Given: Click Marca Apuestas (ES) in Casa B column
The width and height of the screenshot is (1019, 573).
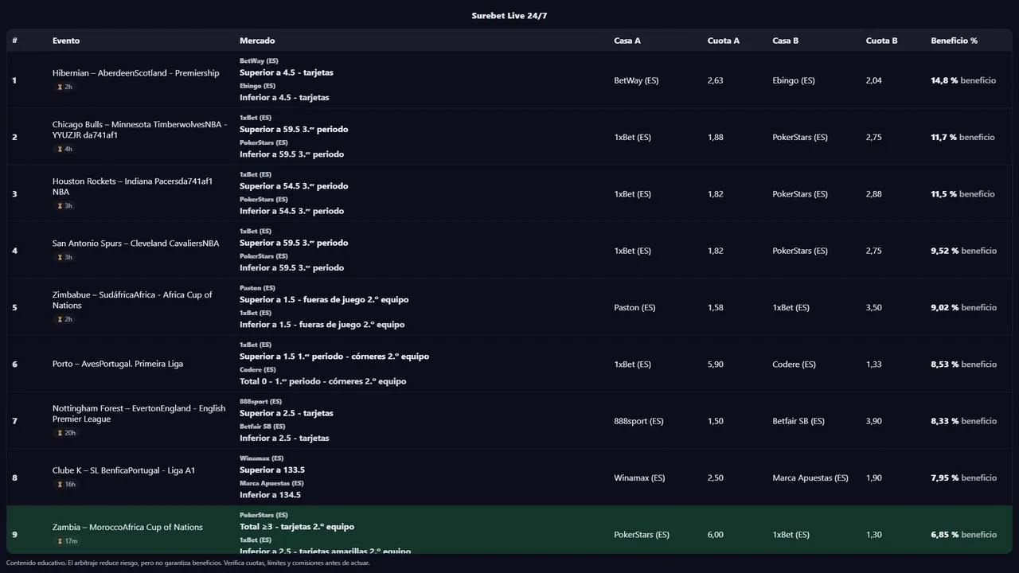Looking at the screenshot, I should pos(810,478).
